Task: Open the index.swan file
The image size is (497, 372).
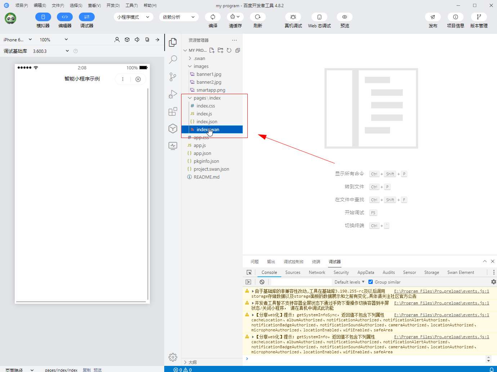Action: [212, 129]
